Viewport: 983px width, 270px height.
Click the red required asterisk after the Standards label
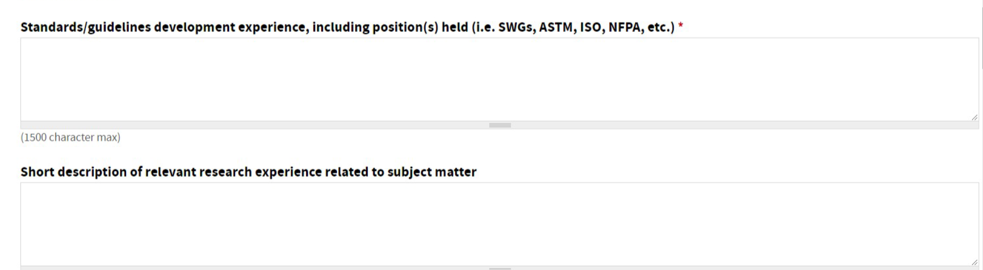pyautogui.click(x=681, y=27)
